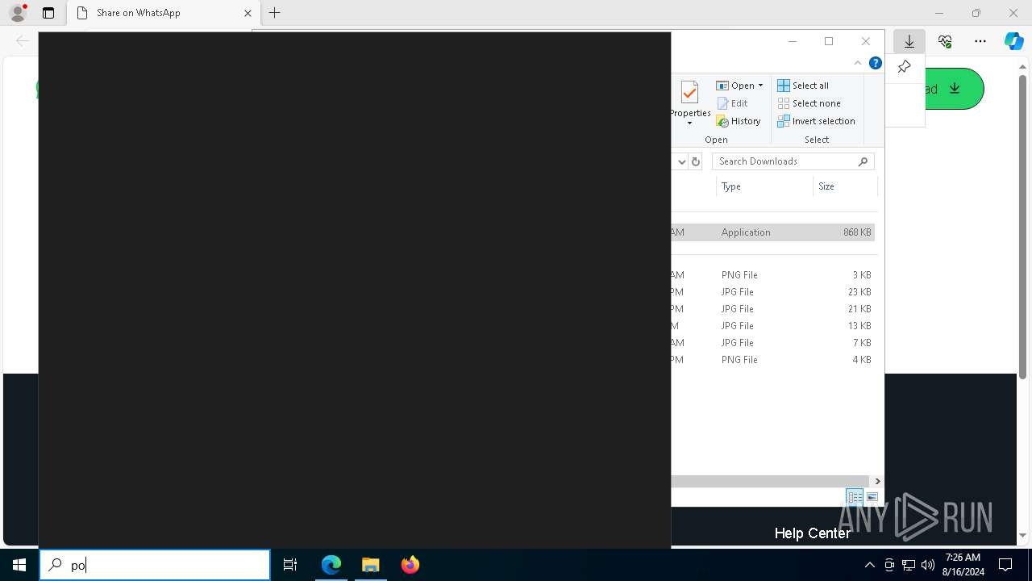Switch to Large icons view layout

tap(872, 497)
